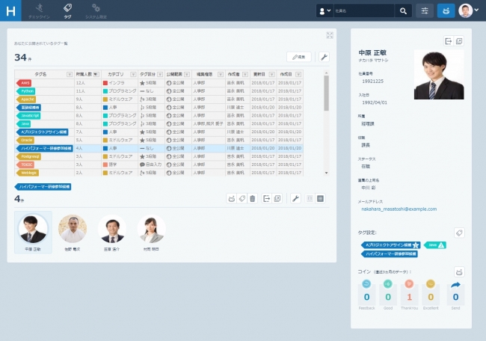
Task: Switch to the list view toggle
Action: [x=310, y=198]
